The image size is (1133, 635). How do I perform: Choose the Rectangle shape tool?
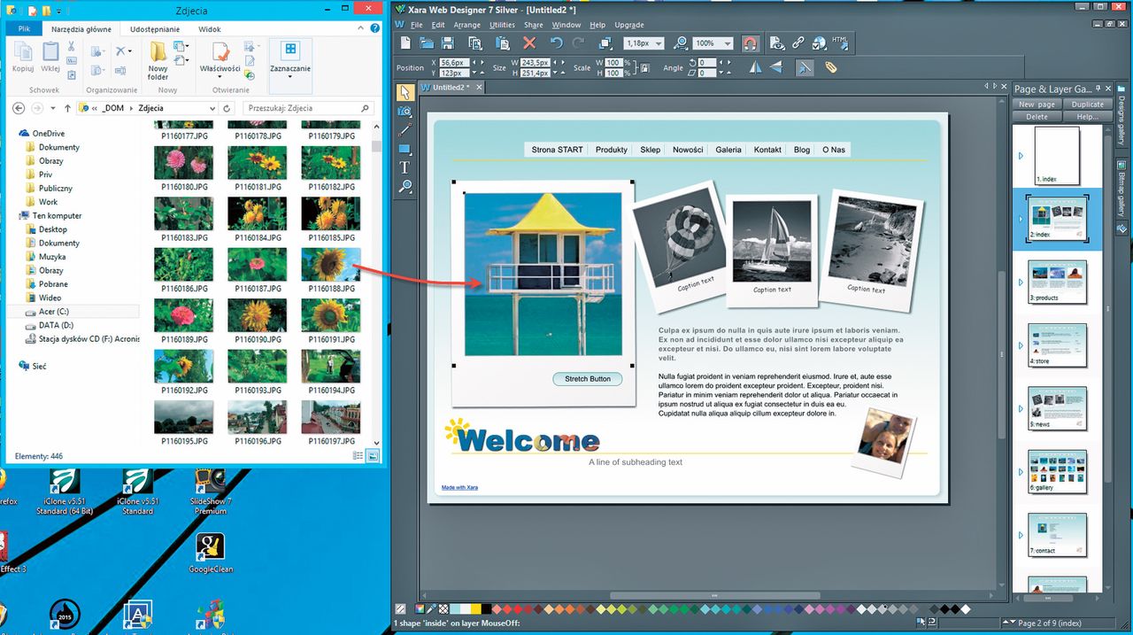point(405,149)
